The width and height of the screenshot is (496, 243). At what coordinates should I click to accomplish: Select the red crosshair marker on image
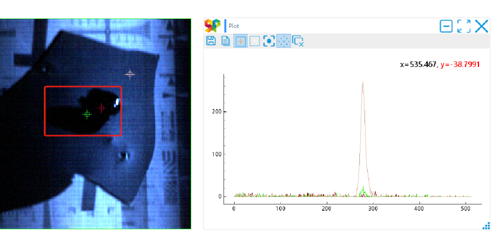click(101, 108)
